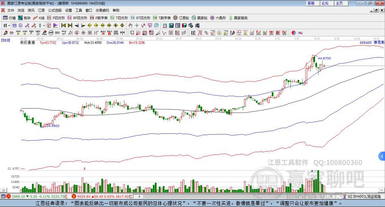This screenshot has width=385, height=207.
Task: Click the infinity loop icon
Action: coord(300,33)
